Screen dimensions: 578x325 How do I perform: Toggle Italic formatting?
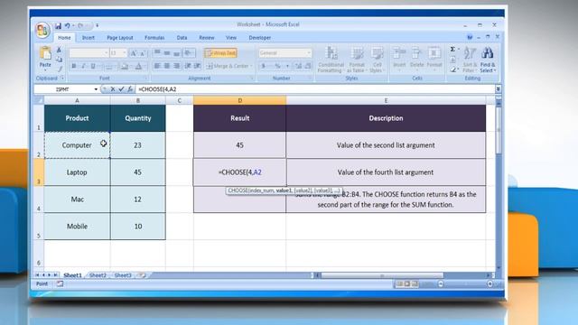click(83, 66)
